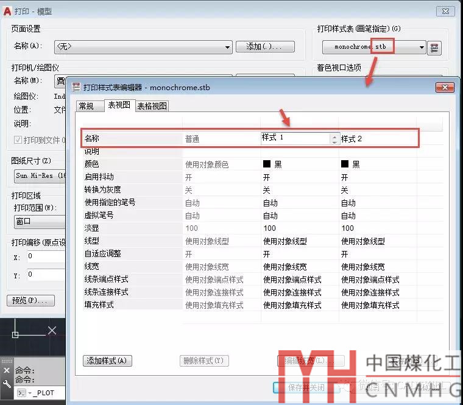This screenshot has width=463, height=405.
Task: Click the 样式 1 name field stepper arrows
Action: (334, 139)
